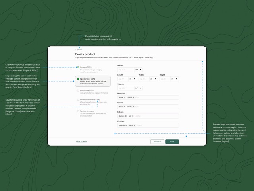Focus the Width input field
Viewport: 254px width, 191px height.
click(144, 79)
